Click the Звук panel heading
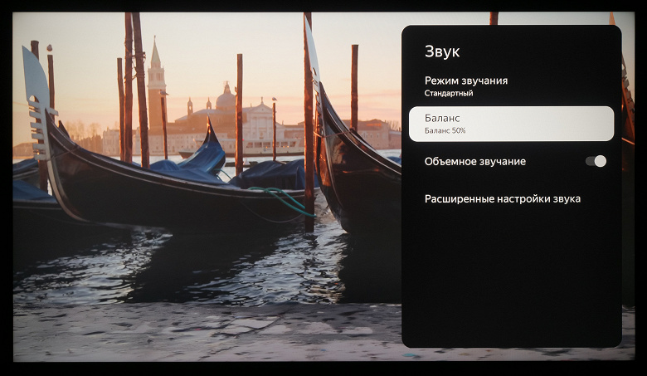The image size is (647, 376). pyautogui.click(x=442, y=51)
